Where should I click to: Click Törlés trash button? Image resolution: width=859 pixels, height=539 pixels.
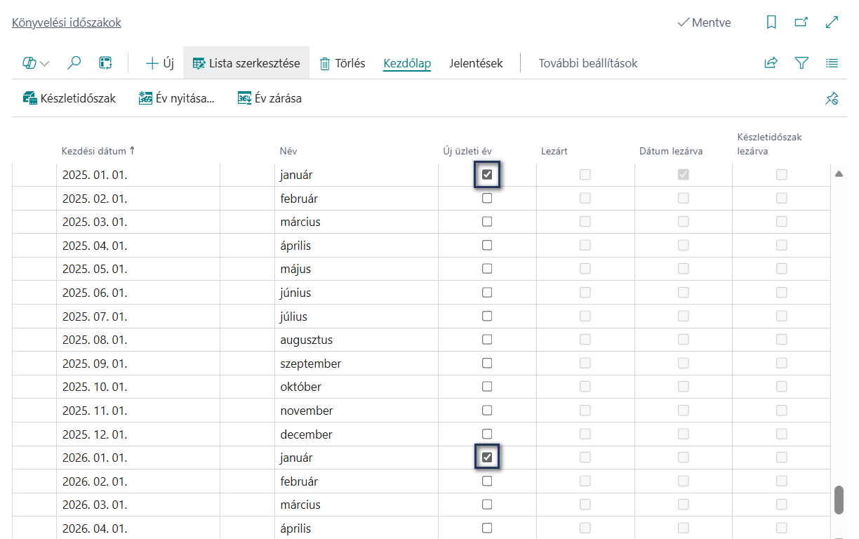click(342, 63)
